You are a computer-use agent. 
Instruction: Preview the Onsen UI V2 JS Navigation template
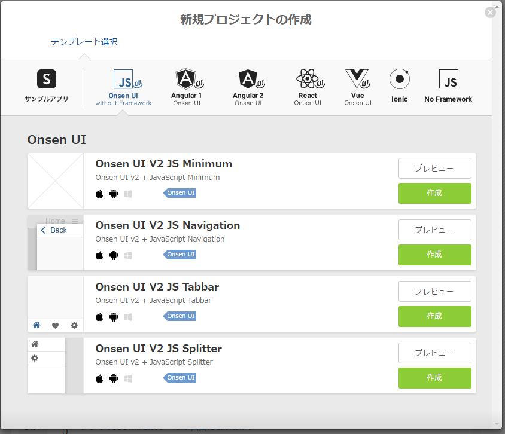tap(435, 230)
